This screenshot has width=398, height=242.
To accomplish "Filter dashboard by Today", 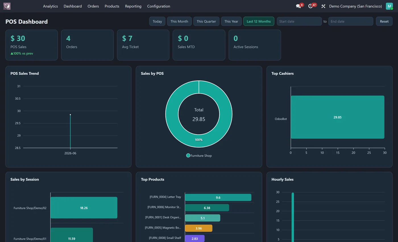I will (157, 21).
